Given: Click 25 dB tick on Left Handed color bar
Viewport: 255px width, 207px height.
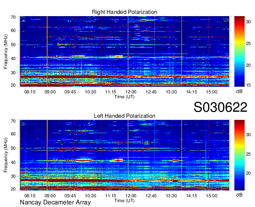Looking at the screenshot, I should click(x=248, y=154).
